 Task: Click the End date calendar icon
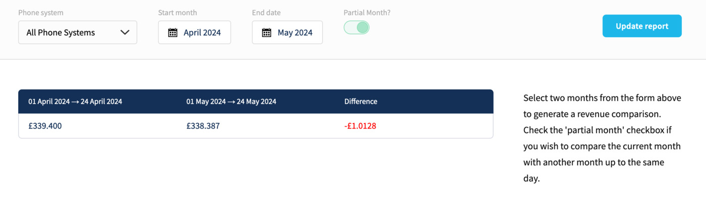point(267,33)
